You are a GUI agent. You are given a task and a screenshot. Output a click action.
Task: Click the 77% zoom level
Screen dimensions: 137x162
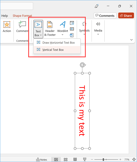pyautogui.click(x=127, y=160)
